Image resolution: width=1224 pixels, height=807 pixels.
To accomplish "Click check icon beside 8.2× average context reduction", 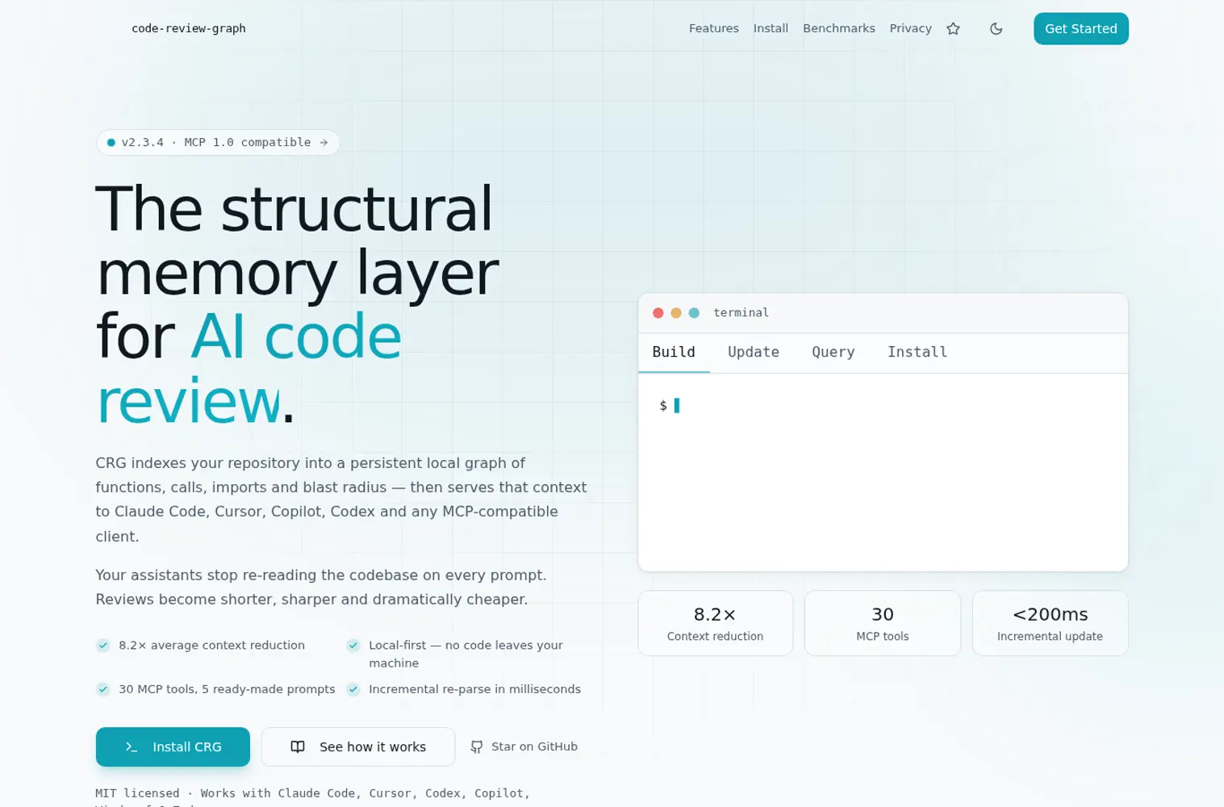I will pyautogui.click(x=102, y=645).
